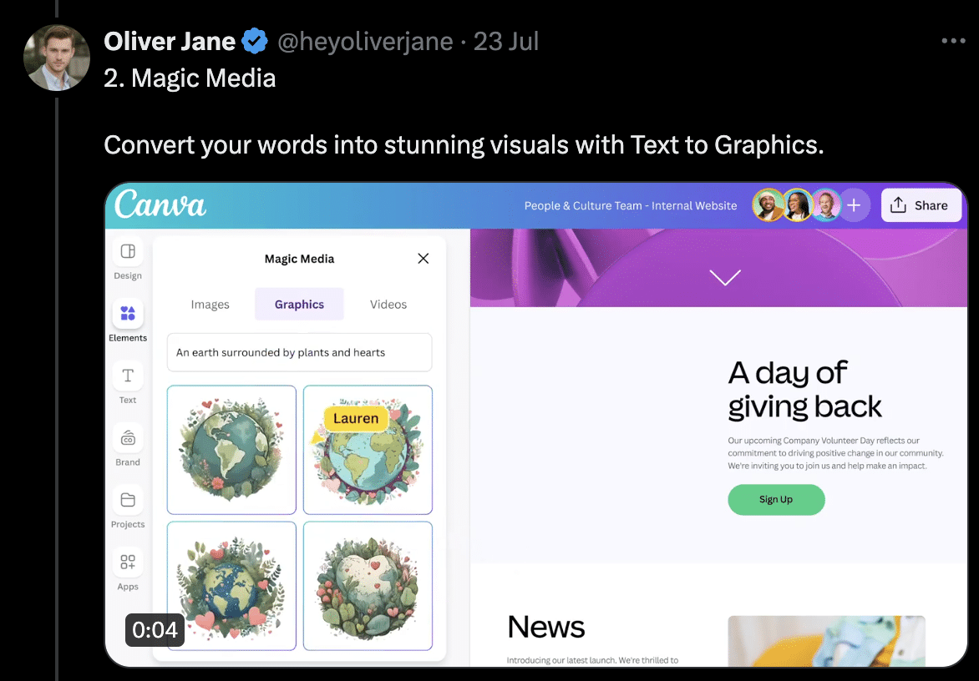979x681 pixels.
Task: Select the earth graphic labeled Lauren
Action: pyautogui.click(x=368, y=449)
